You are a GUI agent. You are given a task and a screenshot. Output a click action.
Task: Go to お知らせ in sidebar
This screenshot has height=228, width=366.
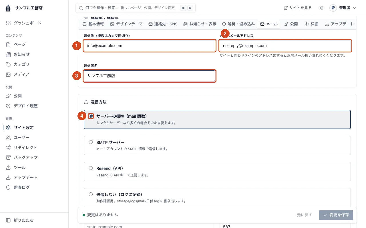click(x=34, y=54)
